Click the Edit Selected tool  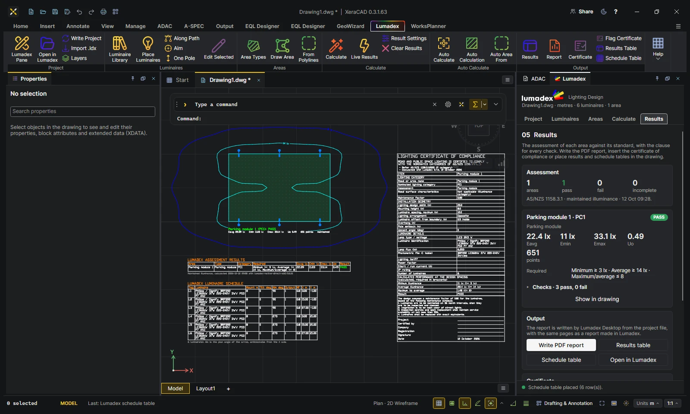219,49
